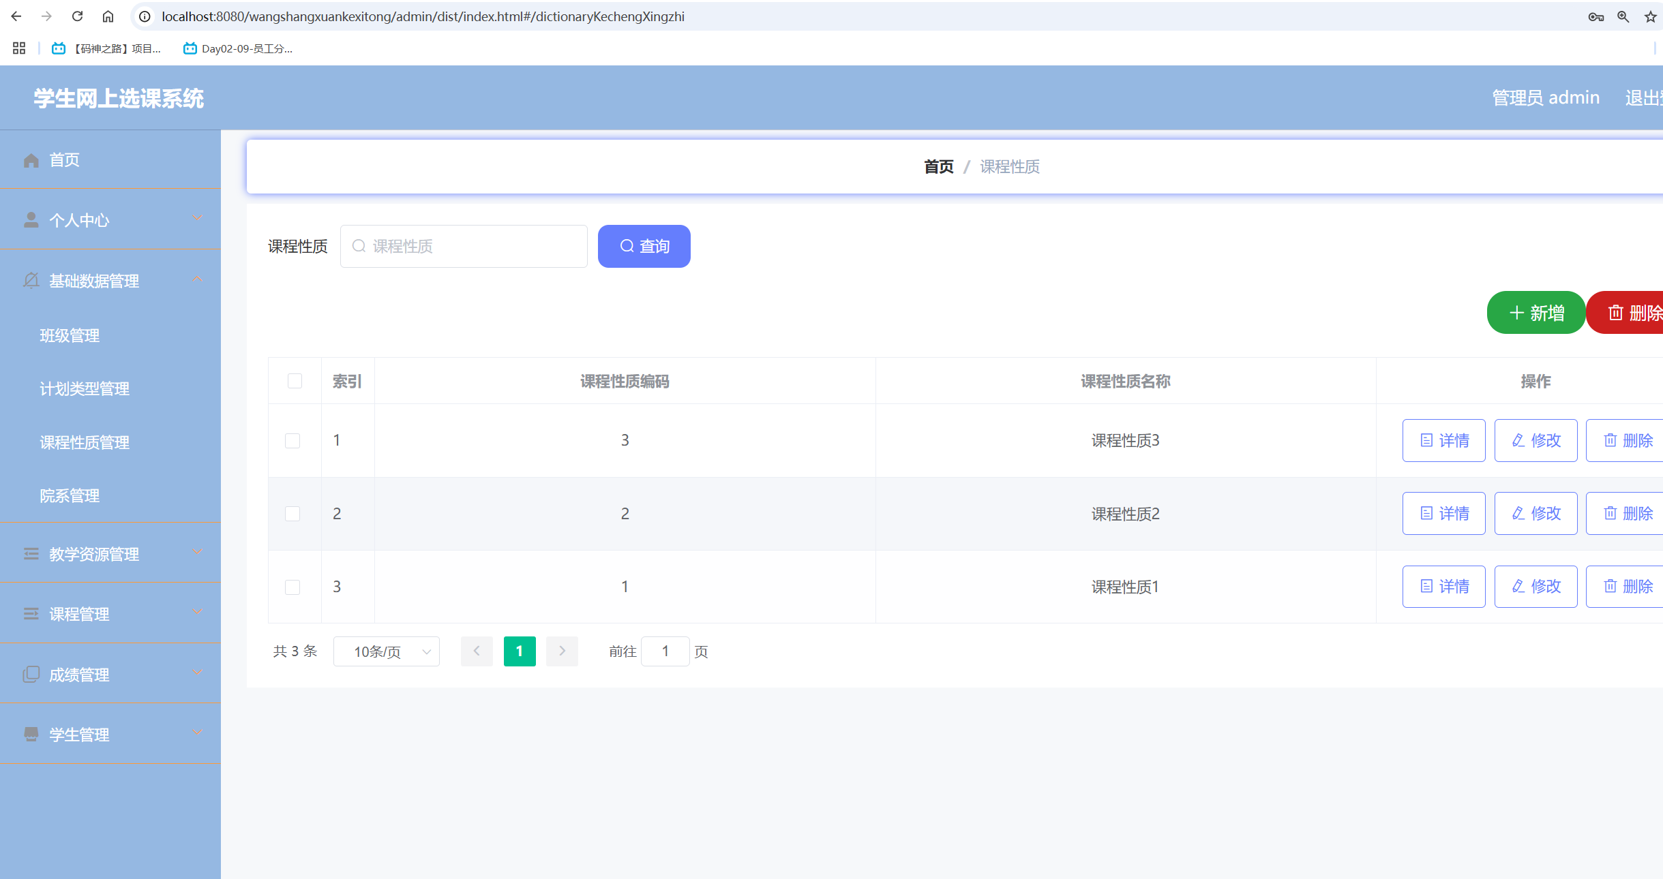The height and width of the screenshot is (879, 1663).
Task: Click the home icon beside 首页 in sidebar
Action: coord(31,160)
